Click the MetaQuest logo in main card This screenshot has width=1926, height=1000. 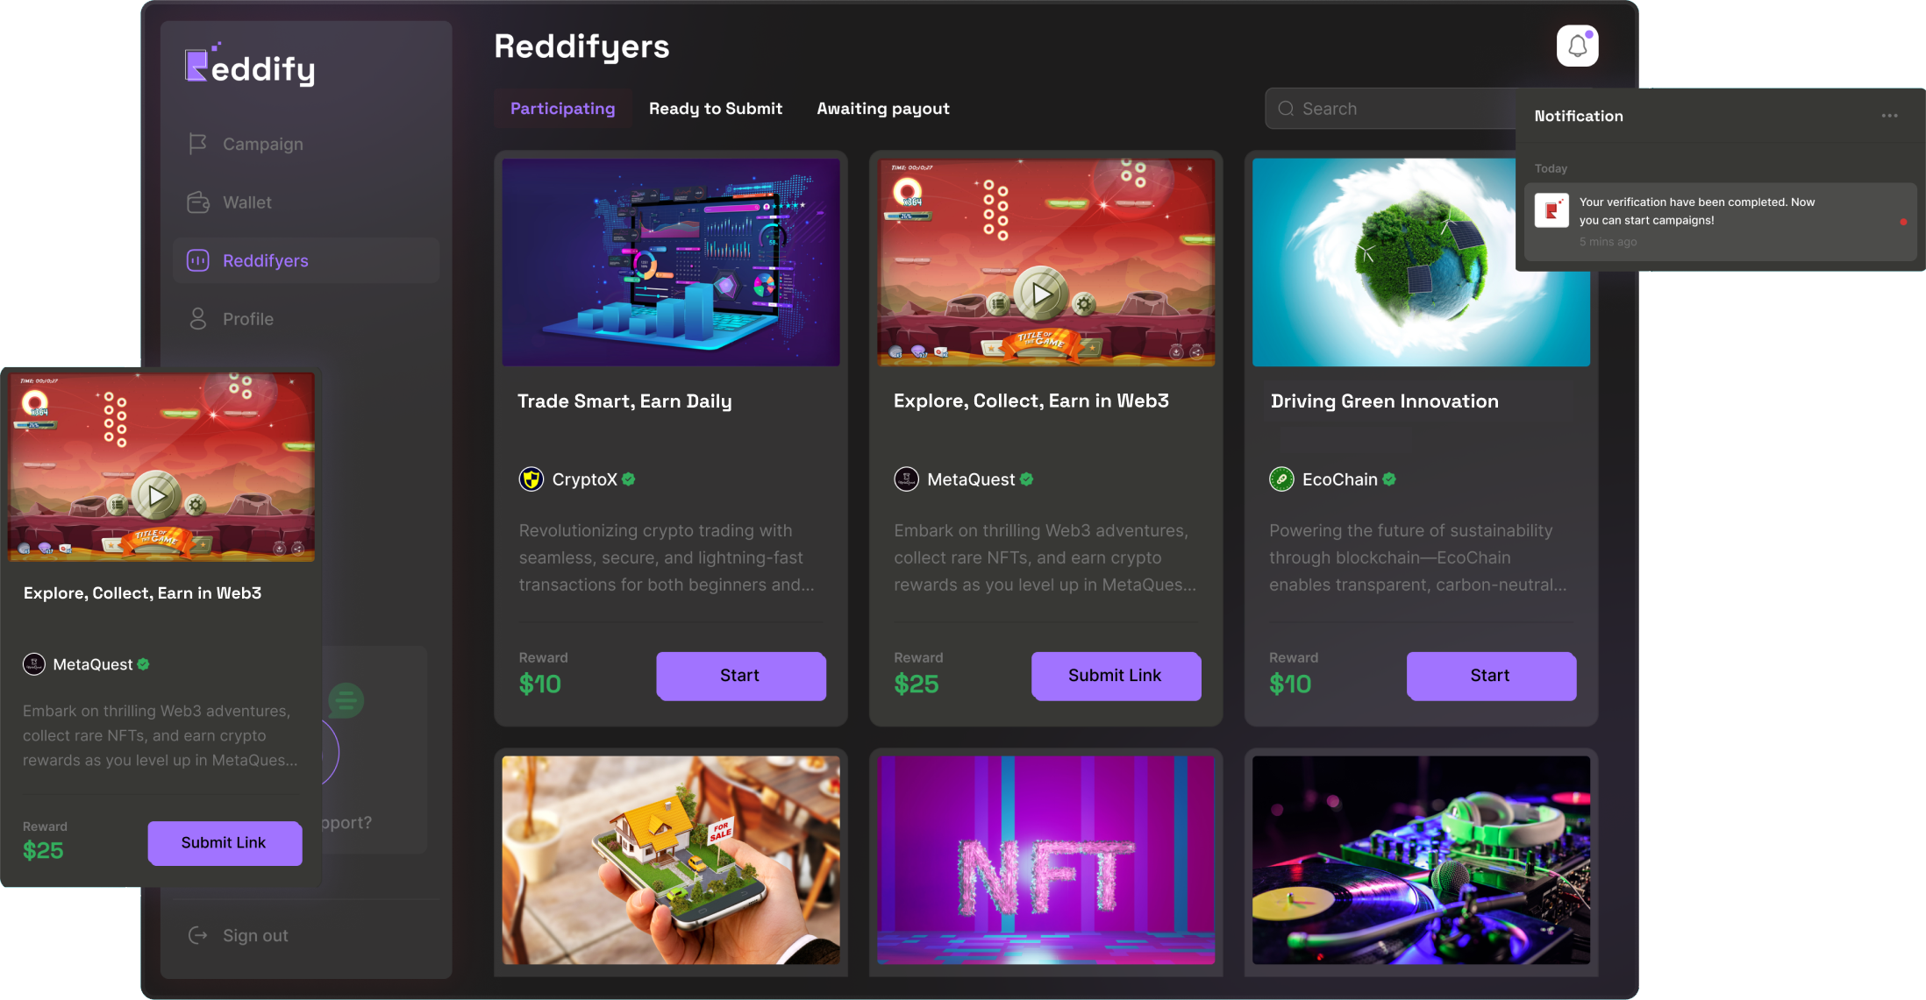point(906,479)
